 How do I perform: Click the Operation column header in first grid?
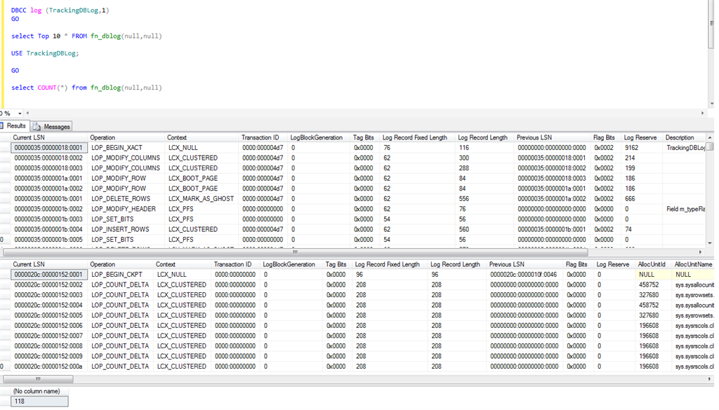(103, 138)
